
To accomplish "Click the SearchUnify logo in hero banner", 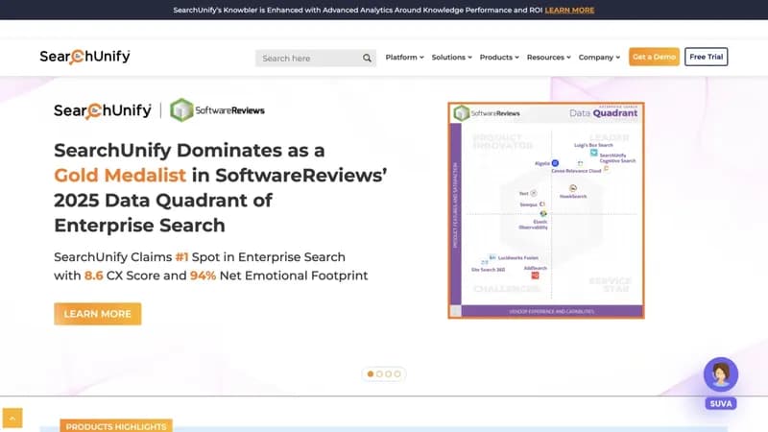I will [103, 110].
